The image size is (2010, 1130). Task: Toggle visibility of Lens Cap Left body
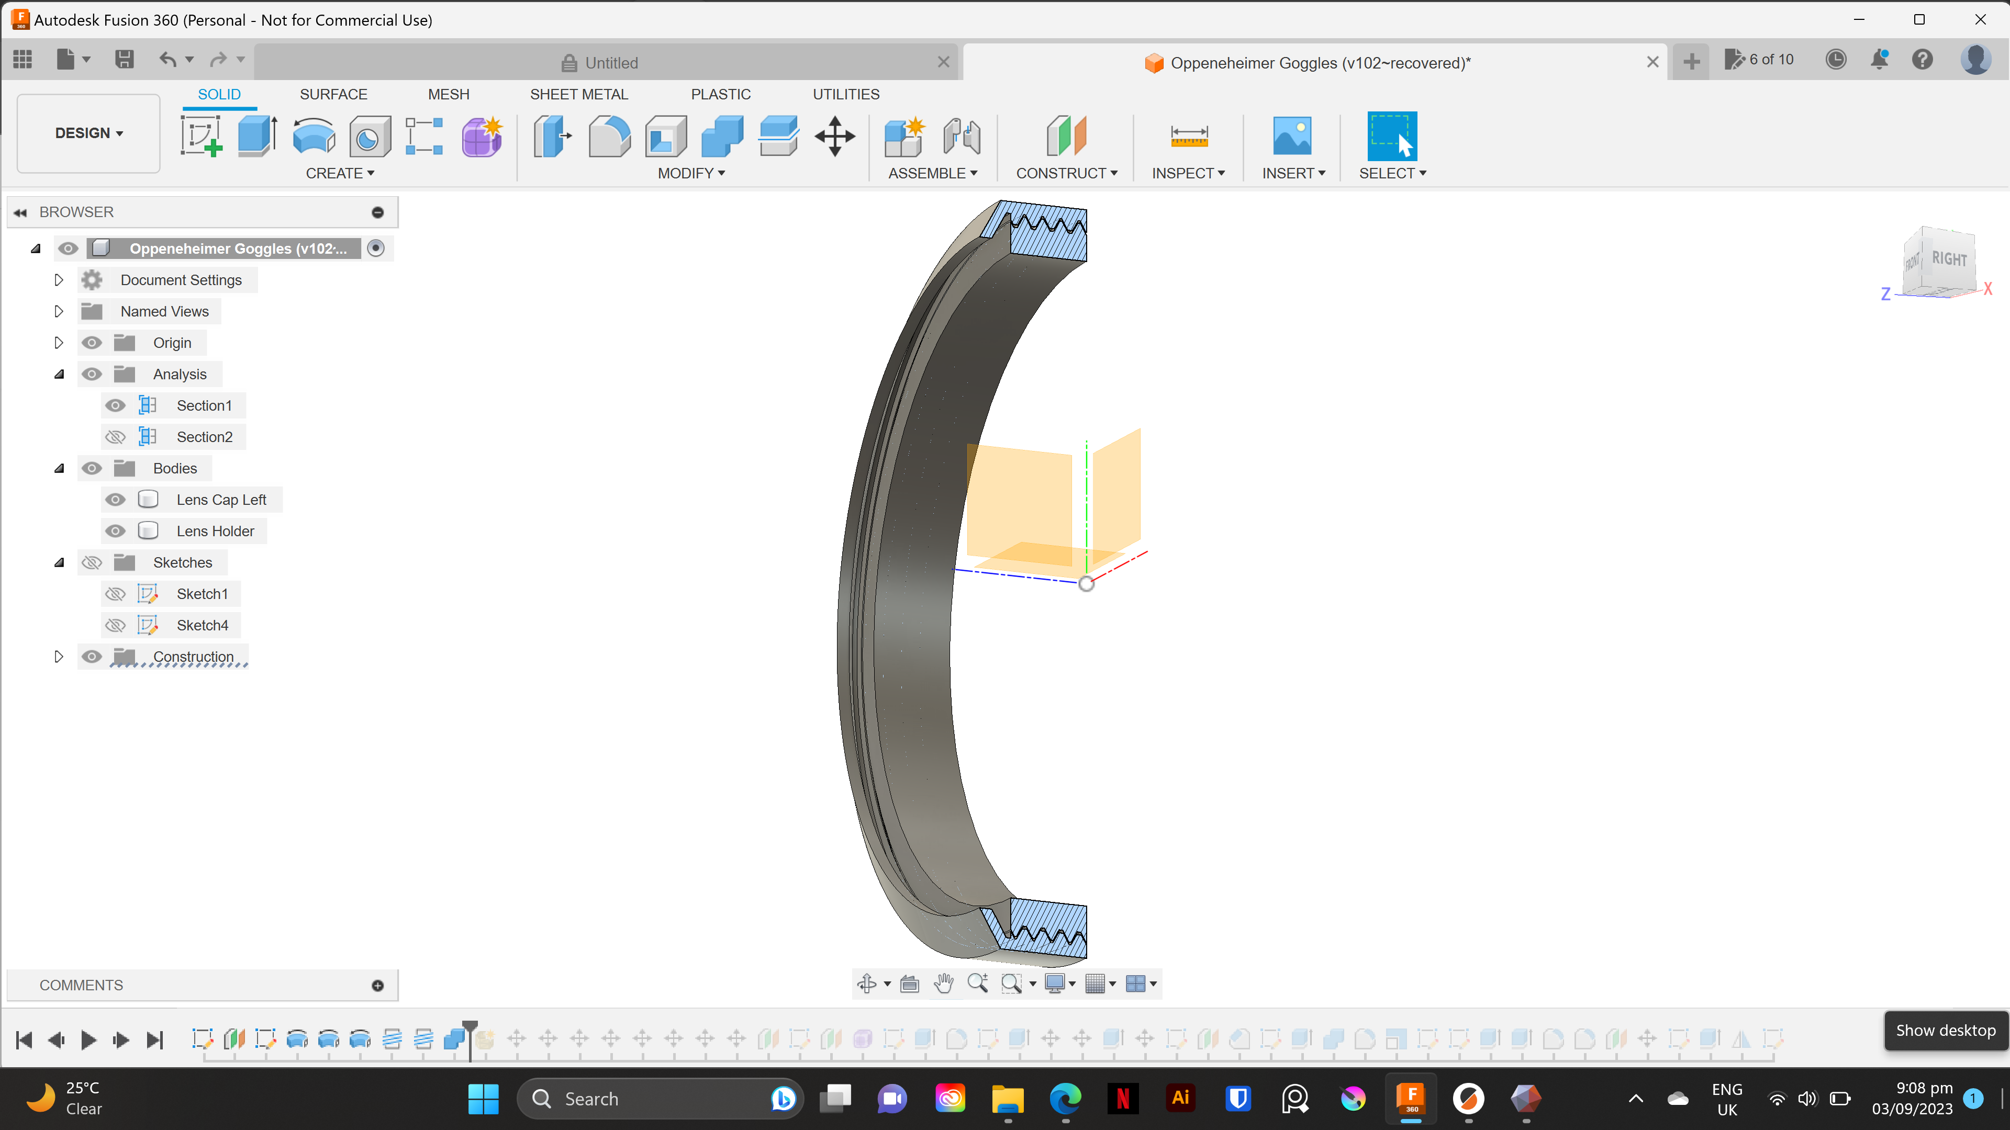[x=116, y=498]
